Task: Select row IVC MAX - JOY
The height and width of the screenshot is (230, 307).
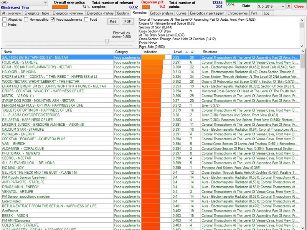Action: [x=150, y=168]
